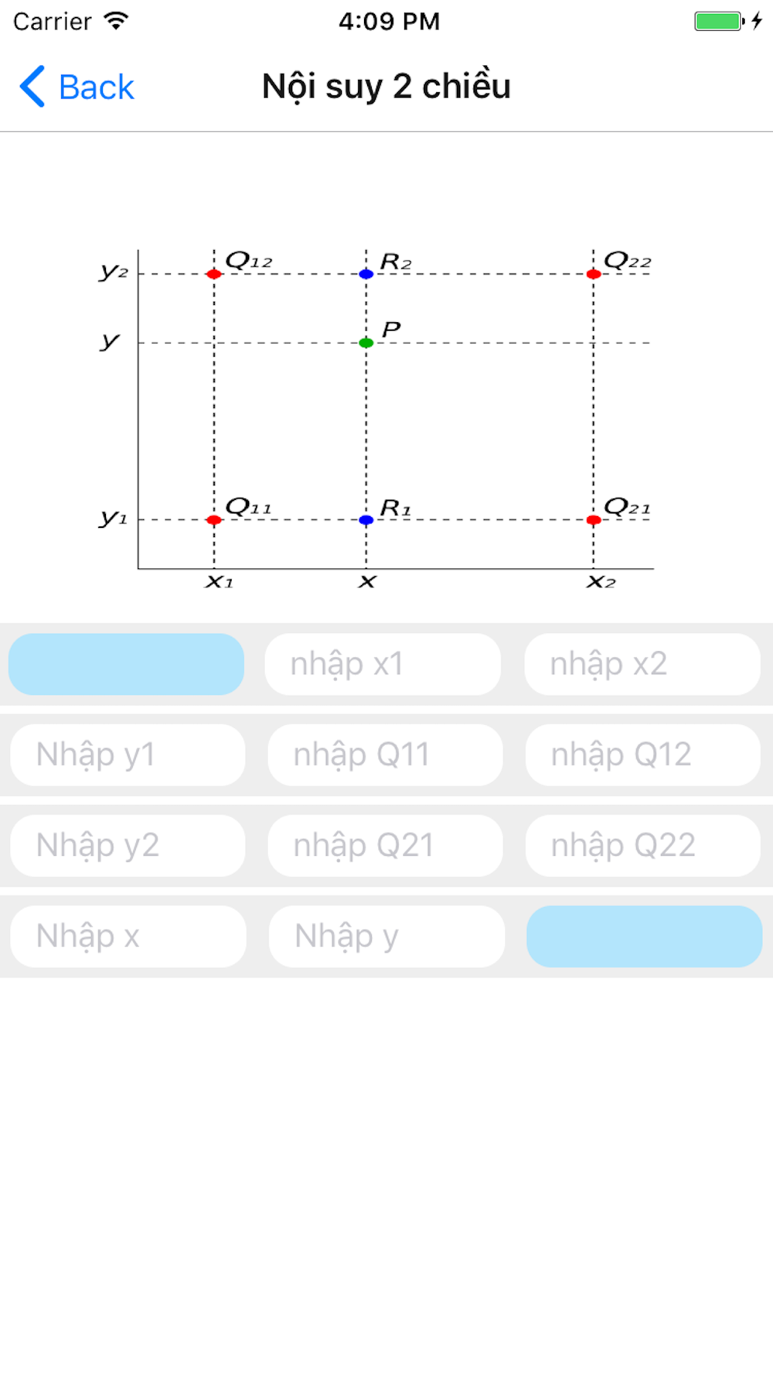Click the red Q12 point in diagram
The width and height of the screenshot is (773, 1376).
pos(214,274)
